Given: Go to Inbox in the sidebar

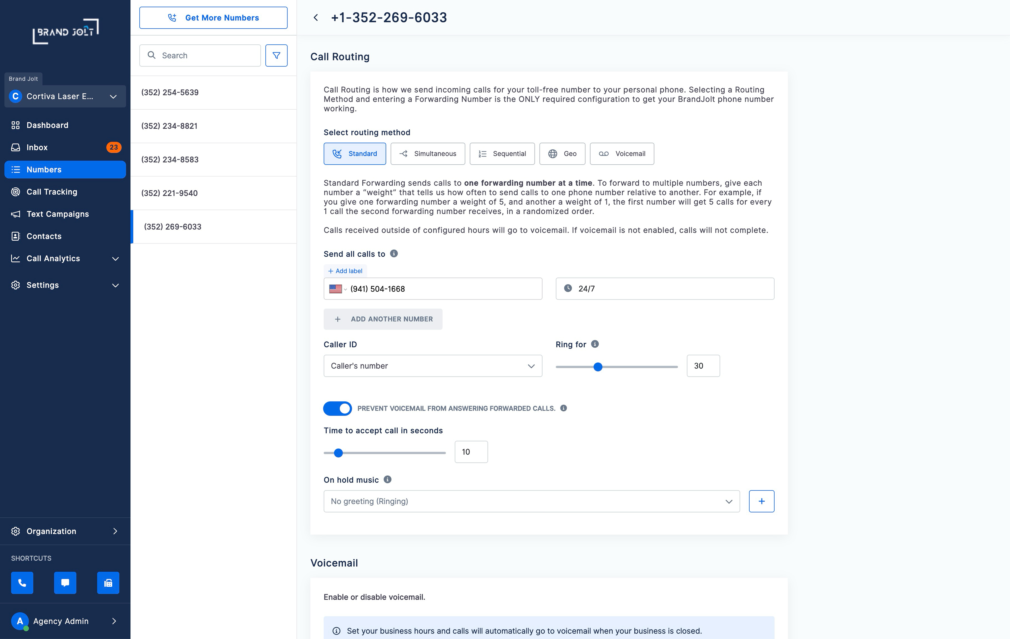Looking at the screenshot, I should tap(37, 147).
